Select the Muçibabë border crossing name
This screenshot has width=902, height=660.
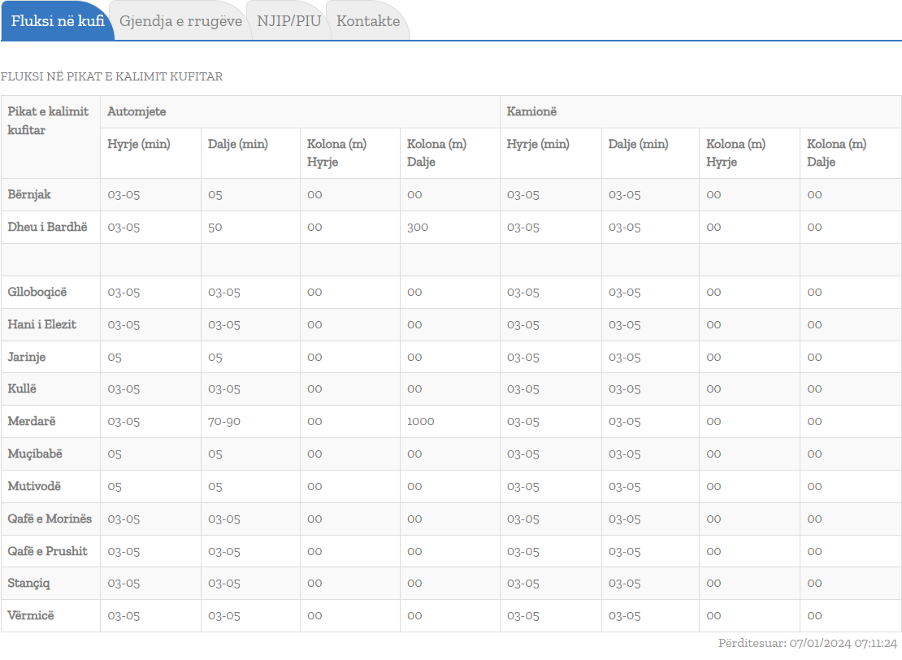coord(35,454)
